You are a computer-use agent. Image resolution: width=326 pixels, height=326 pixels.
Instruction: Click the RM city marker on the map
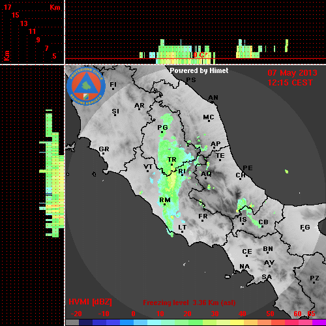tap(164, 204)
